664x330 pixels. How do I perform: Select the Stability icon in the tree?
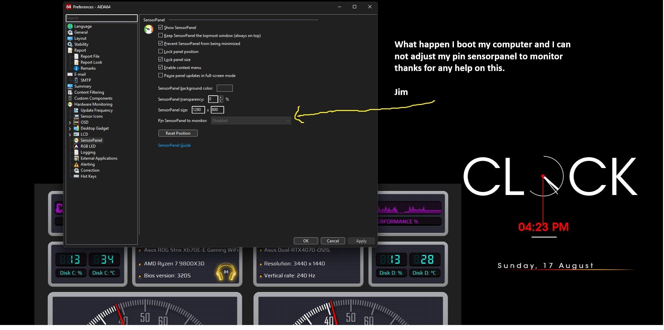tap(70, 44)
